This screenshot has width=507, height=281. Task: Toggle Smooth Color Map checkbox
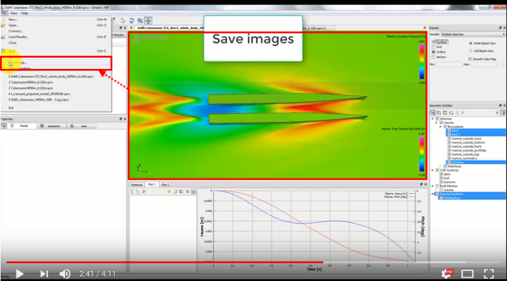point(470,59)
